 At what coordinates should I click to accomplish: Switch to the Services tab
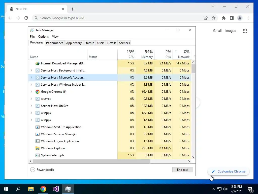coord(124,43)
